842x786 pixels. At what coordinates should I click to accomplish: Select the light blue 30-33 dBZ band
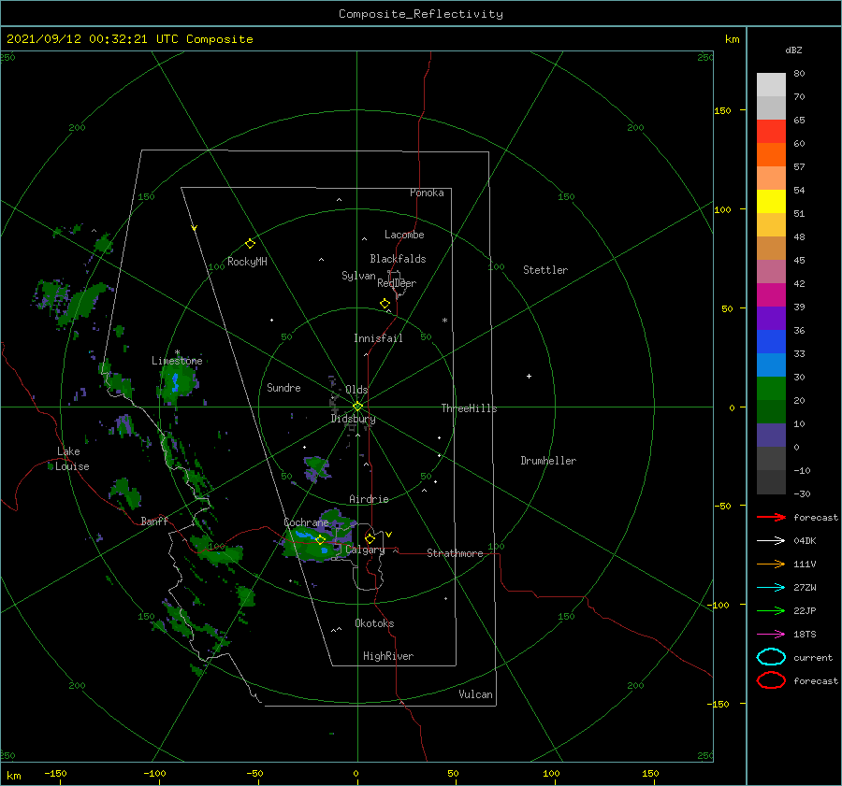click(771, 364)
